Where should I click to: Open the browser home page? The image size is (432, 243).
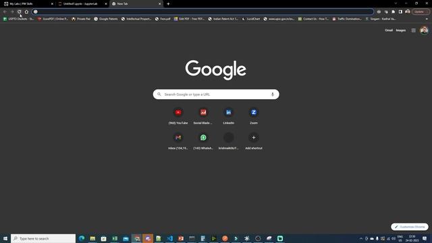(x=26, y=11)
